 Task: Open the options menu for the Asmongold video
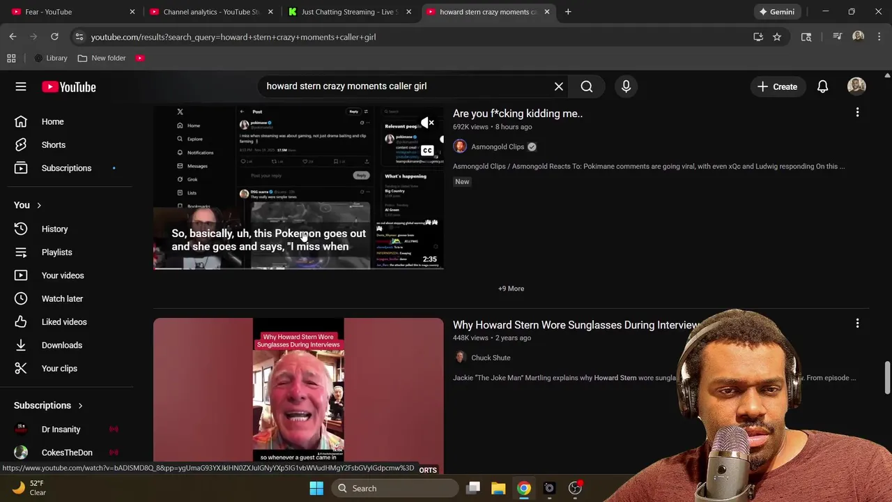pyautogui.click(x=857, y=112)
